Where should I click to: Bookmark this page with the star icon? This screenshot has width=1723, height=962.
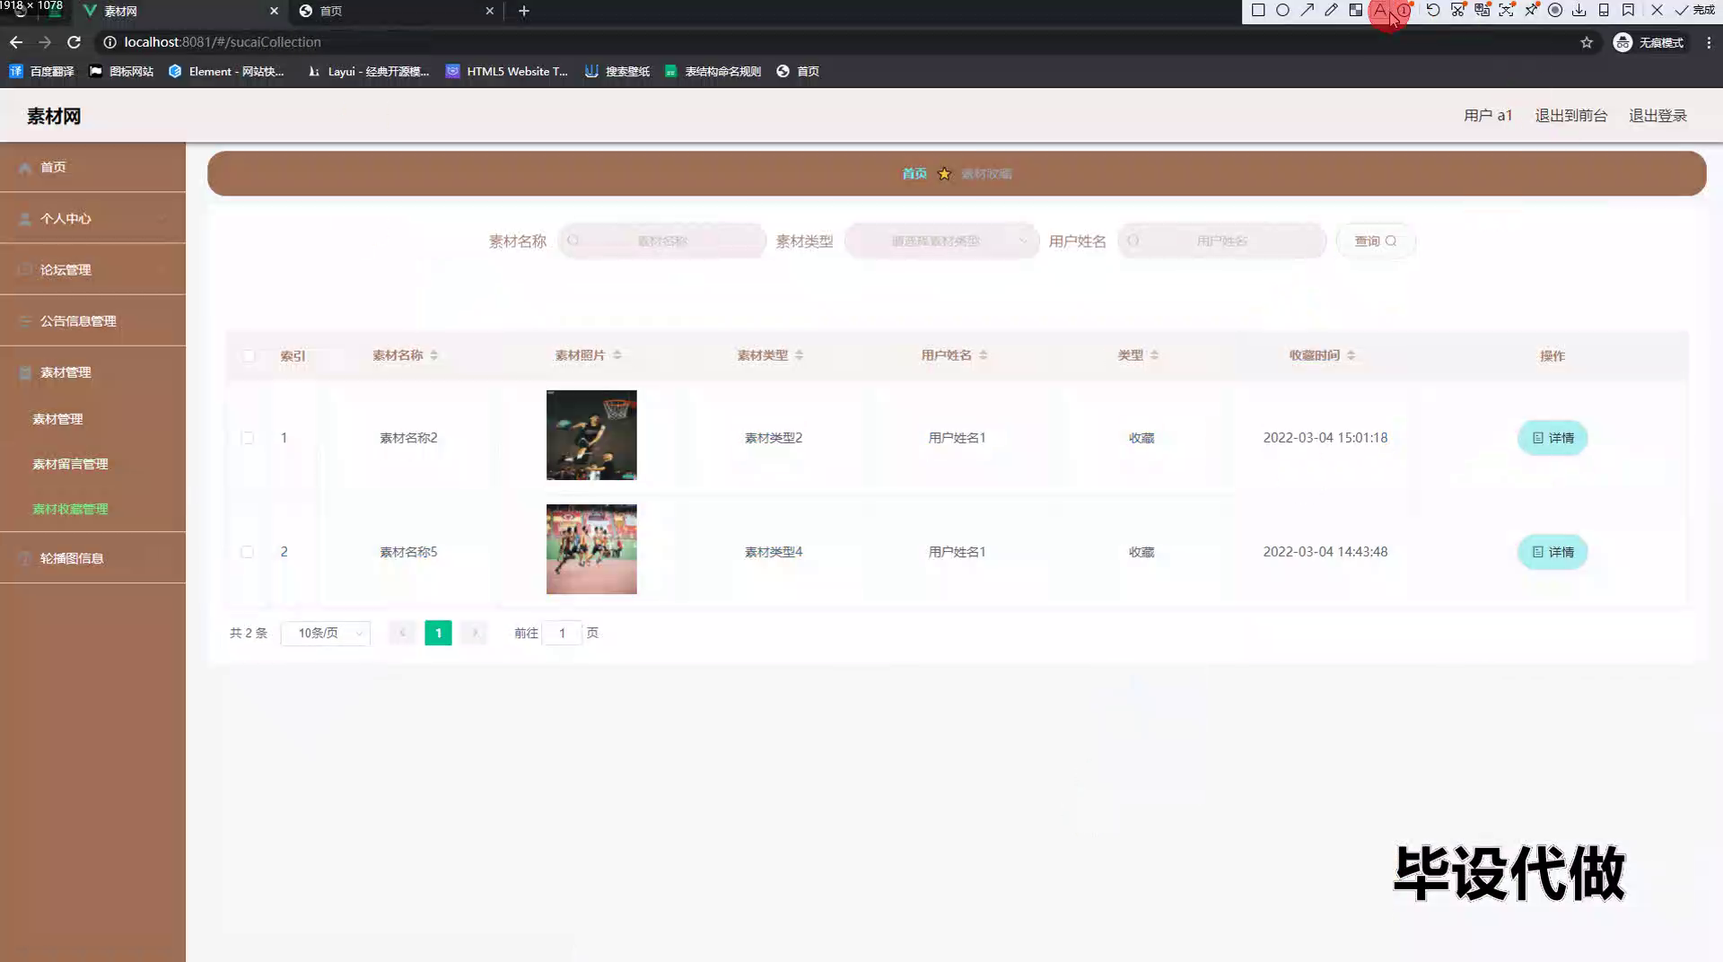click(1587, 42)
